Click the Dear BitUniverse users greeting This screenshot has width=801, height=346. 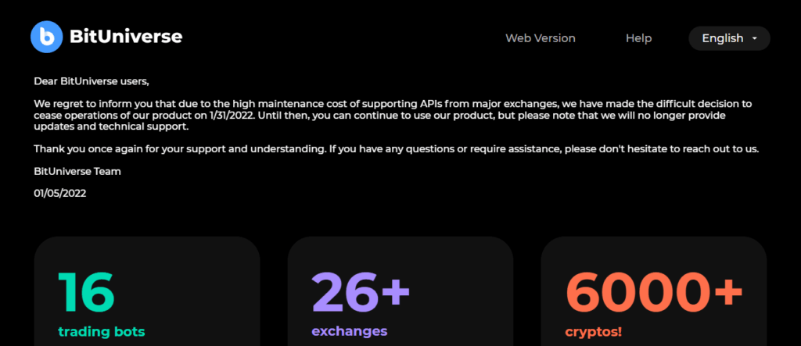pyautogui.click(x=91, y=80)
